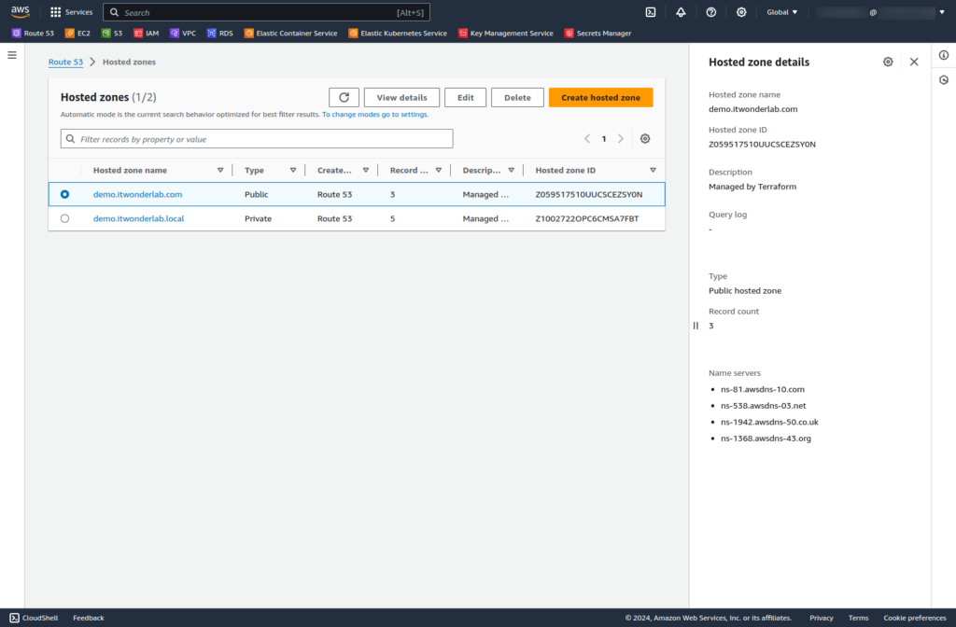Open Key Management Service shortcut
Screen dimensions: 956x627
click(x=506, y=34)
